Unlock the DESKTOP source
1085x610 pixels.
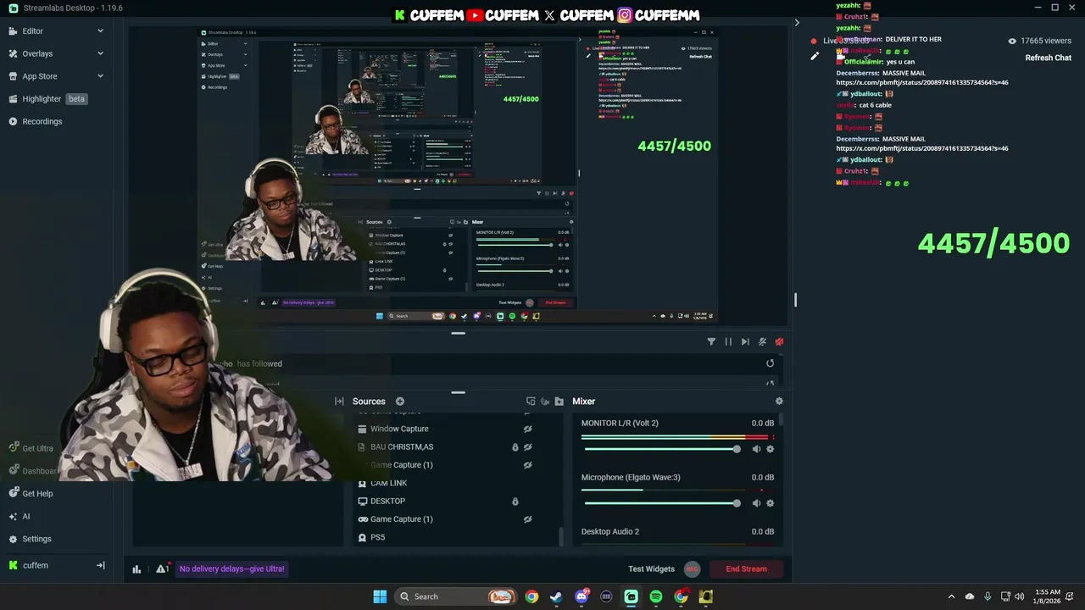(515, 502)
